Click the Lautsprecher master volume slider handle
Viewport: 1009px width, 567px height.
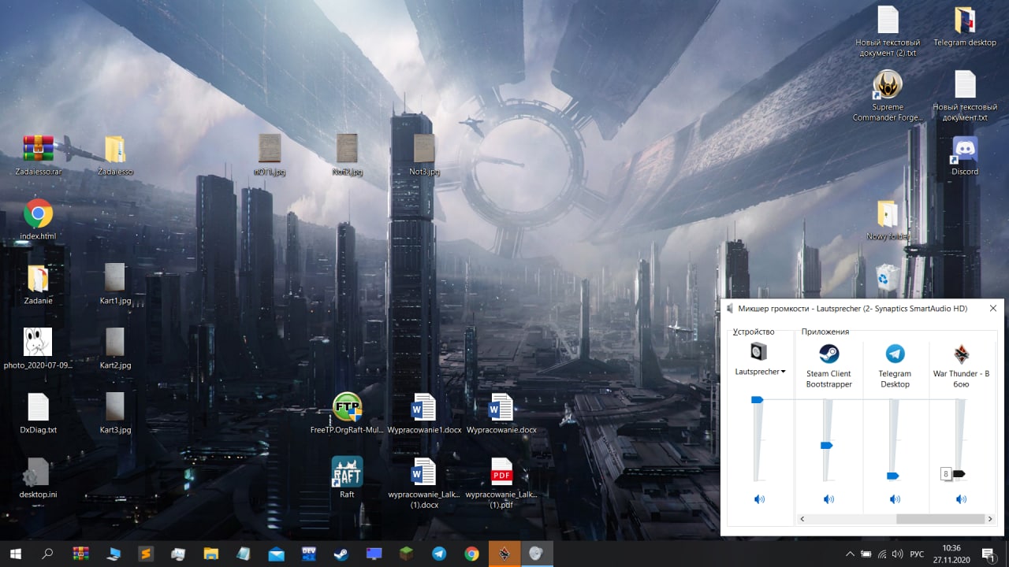(x=758, y=400)
